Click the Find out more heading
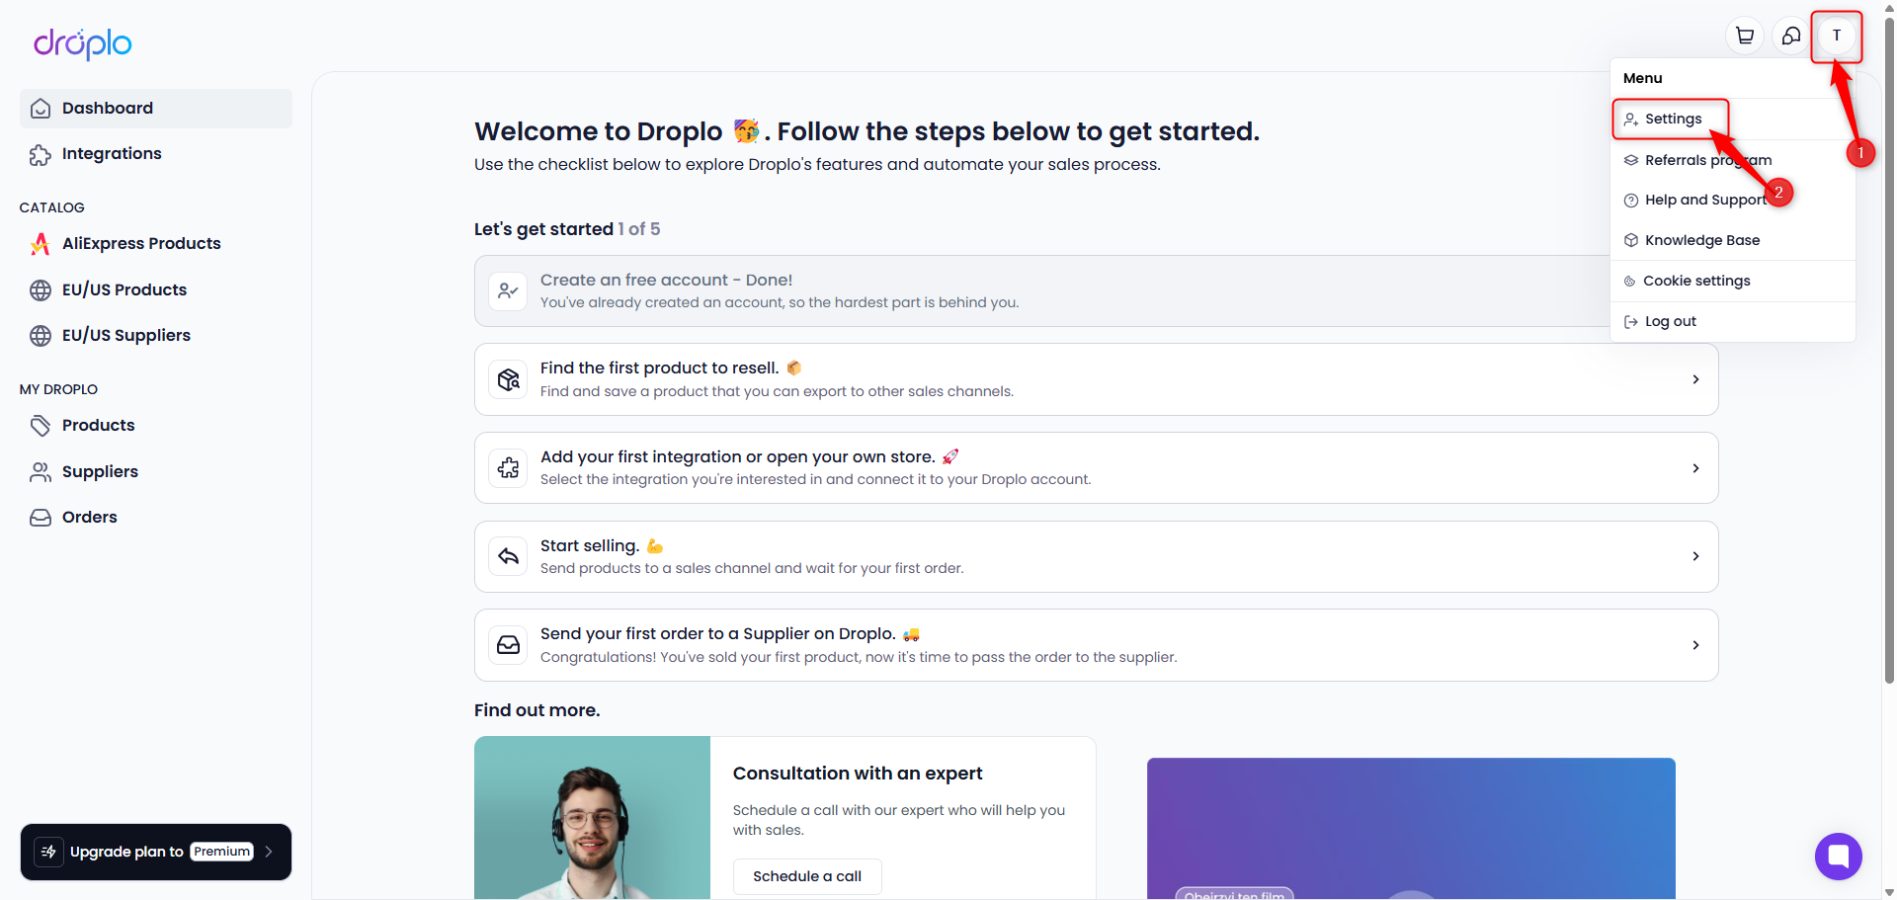The height and width of the screenshot is (900, 1897). (537, 710)
